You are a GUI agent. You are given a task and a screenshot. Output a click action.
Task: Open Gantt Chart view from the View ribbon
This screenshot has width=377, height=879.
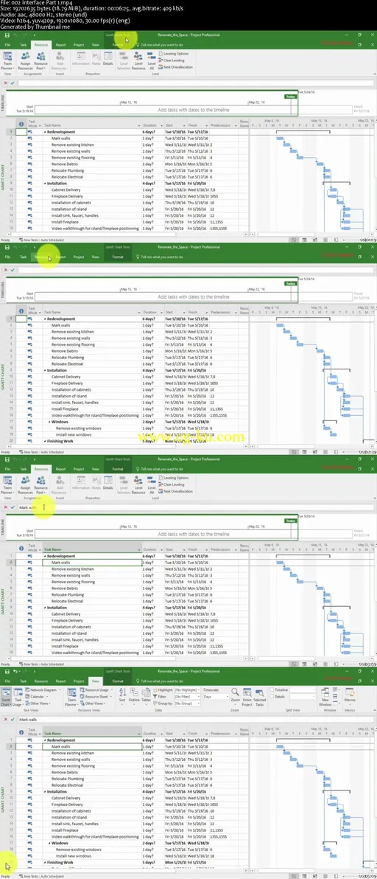tap(6, 695)
